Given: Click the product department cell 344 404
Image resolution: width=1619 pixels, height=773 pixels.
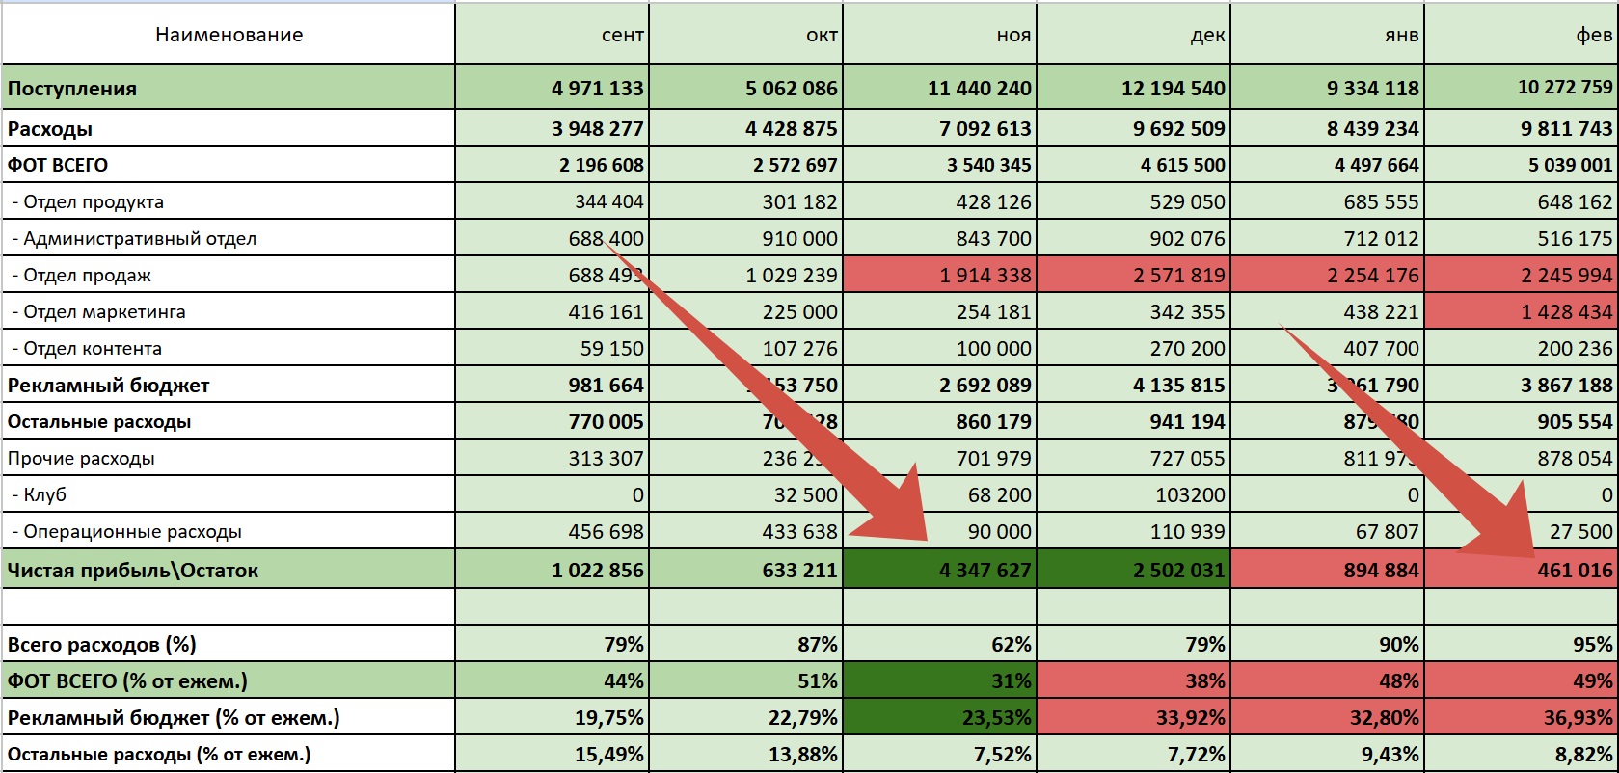Looking at the screenshot, I should 553,201.
